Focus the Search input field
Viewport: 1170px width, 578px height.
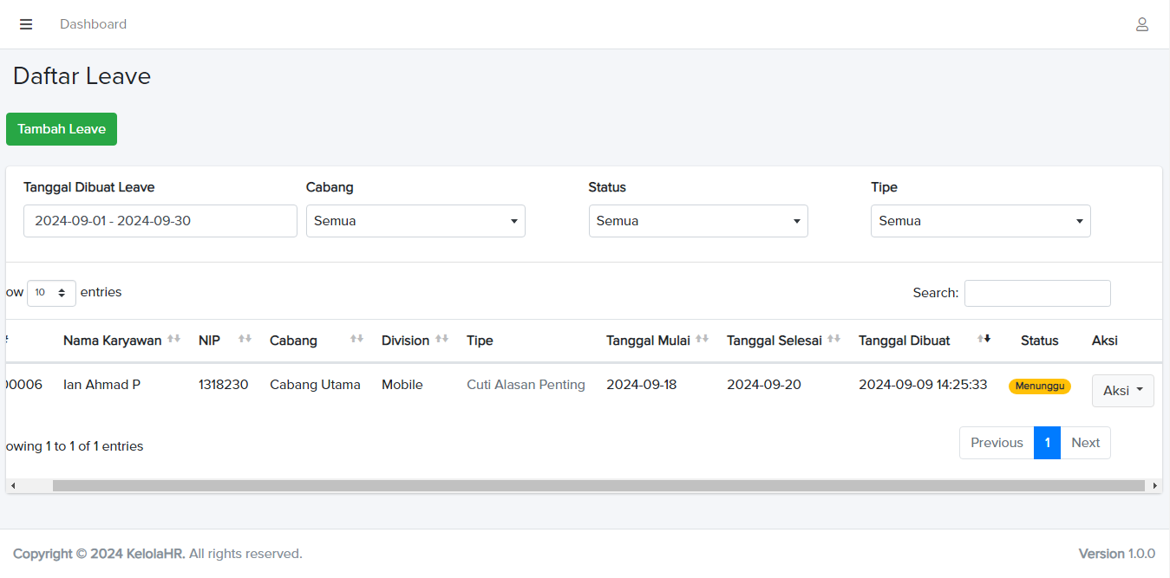(1037, 293)
